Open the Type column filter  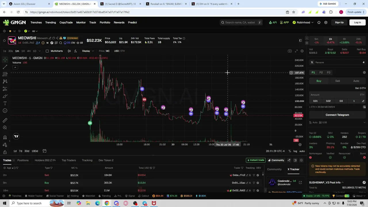point(51,168)
